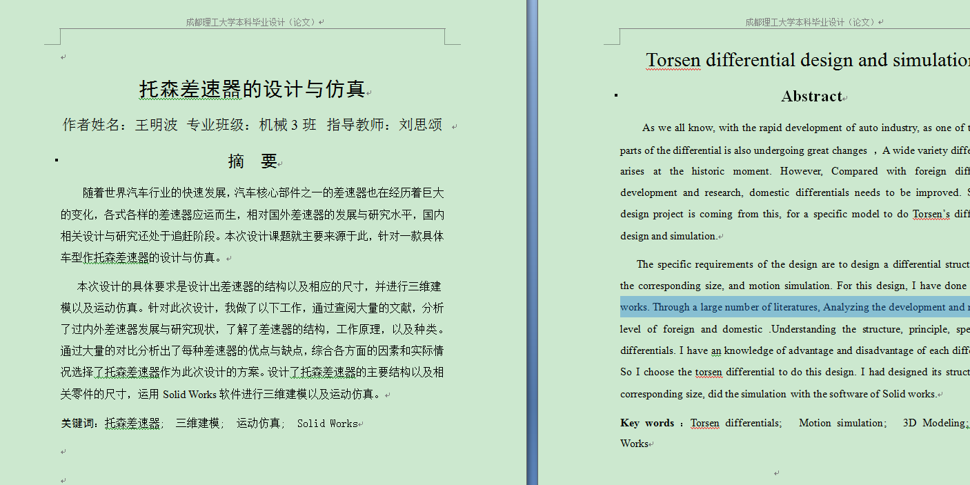Click the line starting level of foreign and domestic
970x485 pixels.
(795, 329)
